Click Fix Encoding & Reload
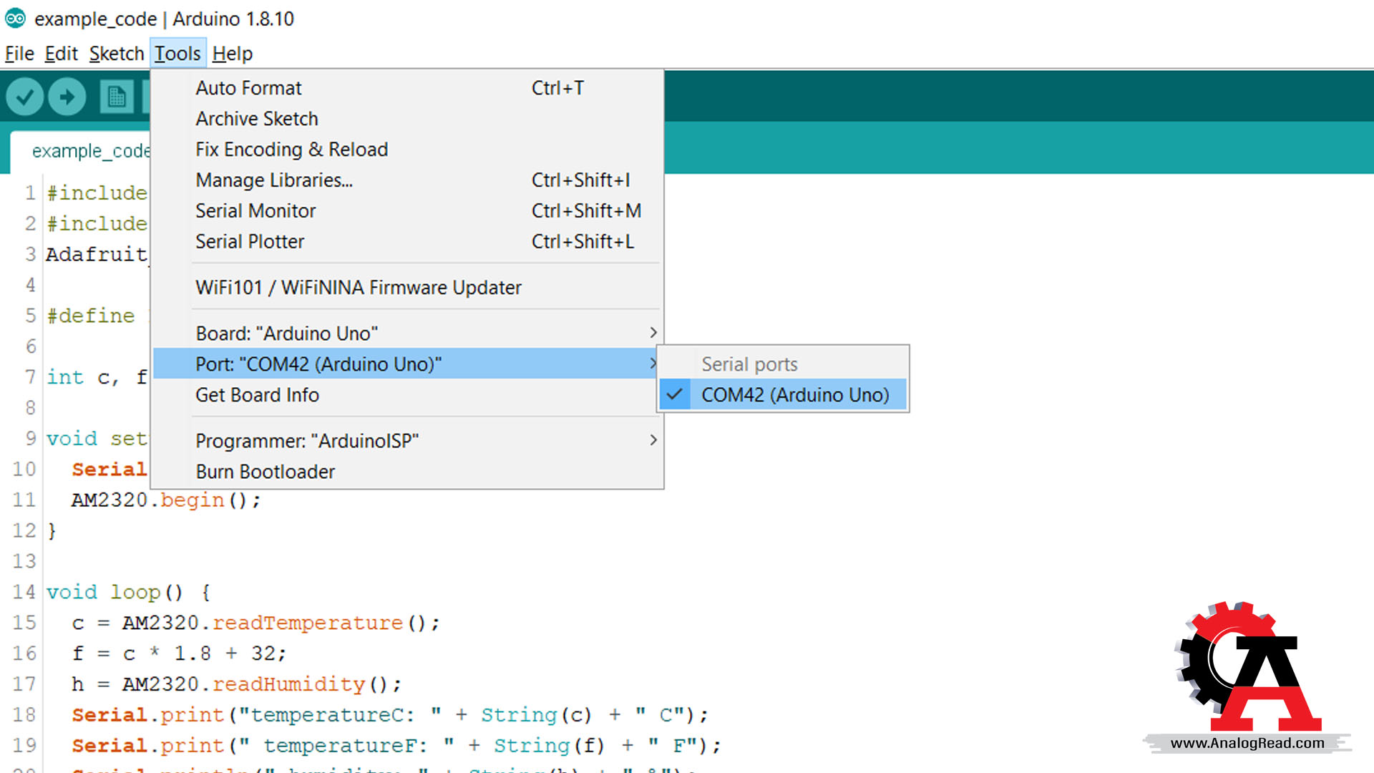Viewport: 1374px width, 773px height. click(x=408, y=150)
